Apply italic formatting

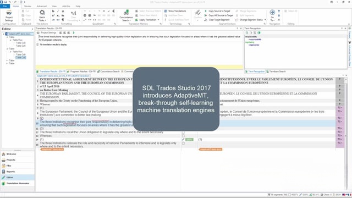click(x=58, y=11)
